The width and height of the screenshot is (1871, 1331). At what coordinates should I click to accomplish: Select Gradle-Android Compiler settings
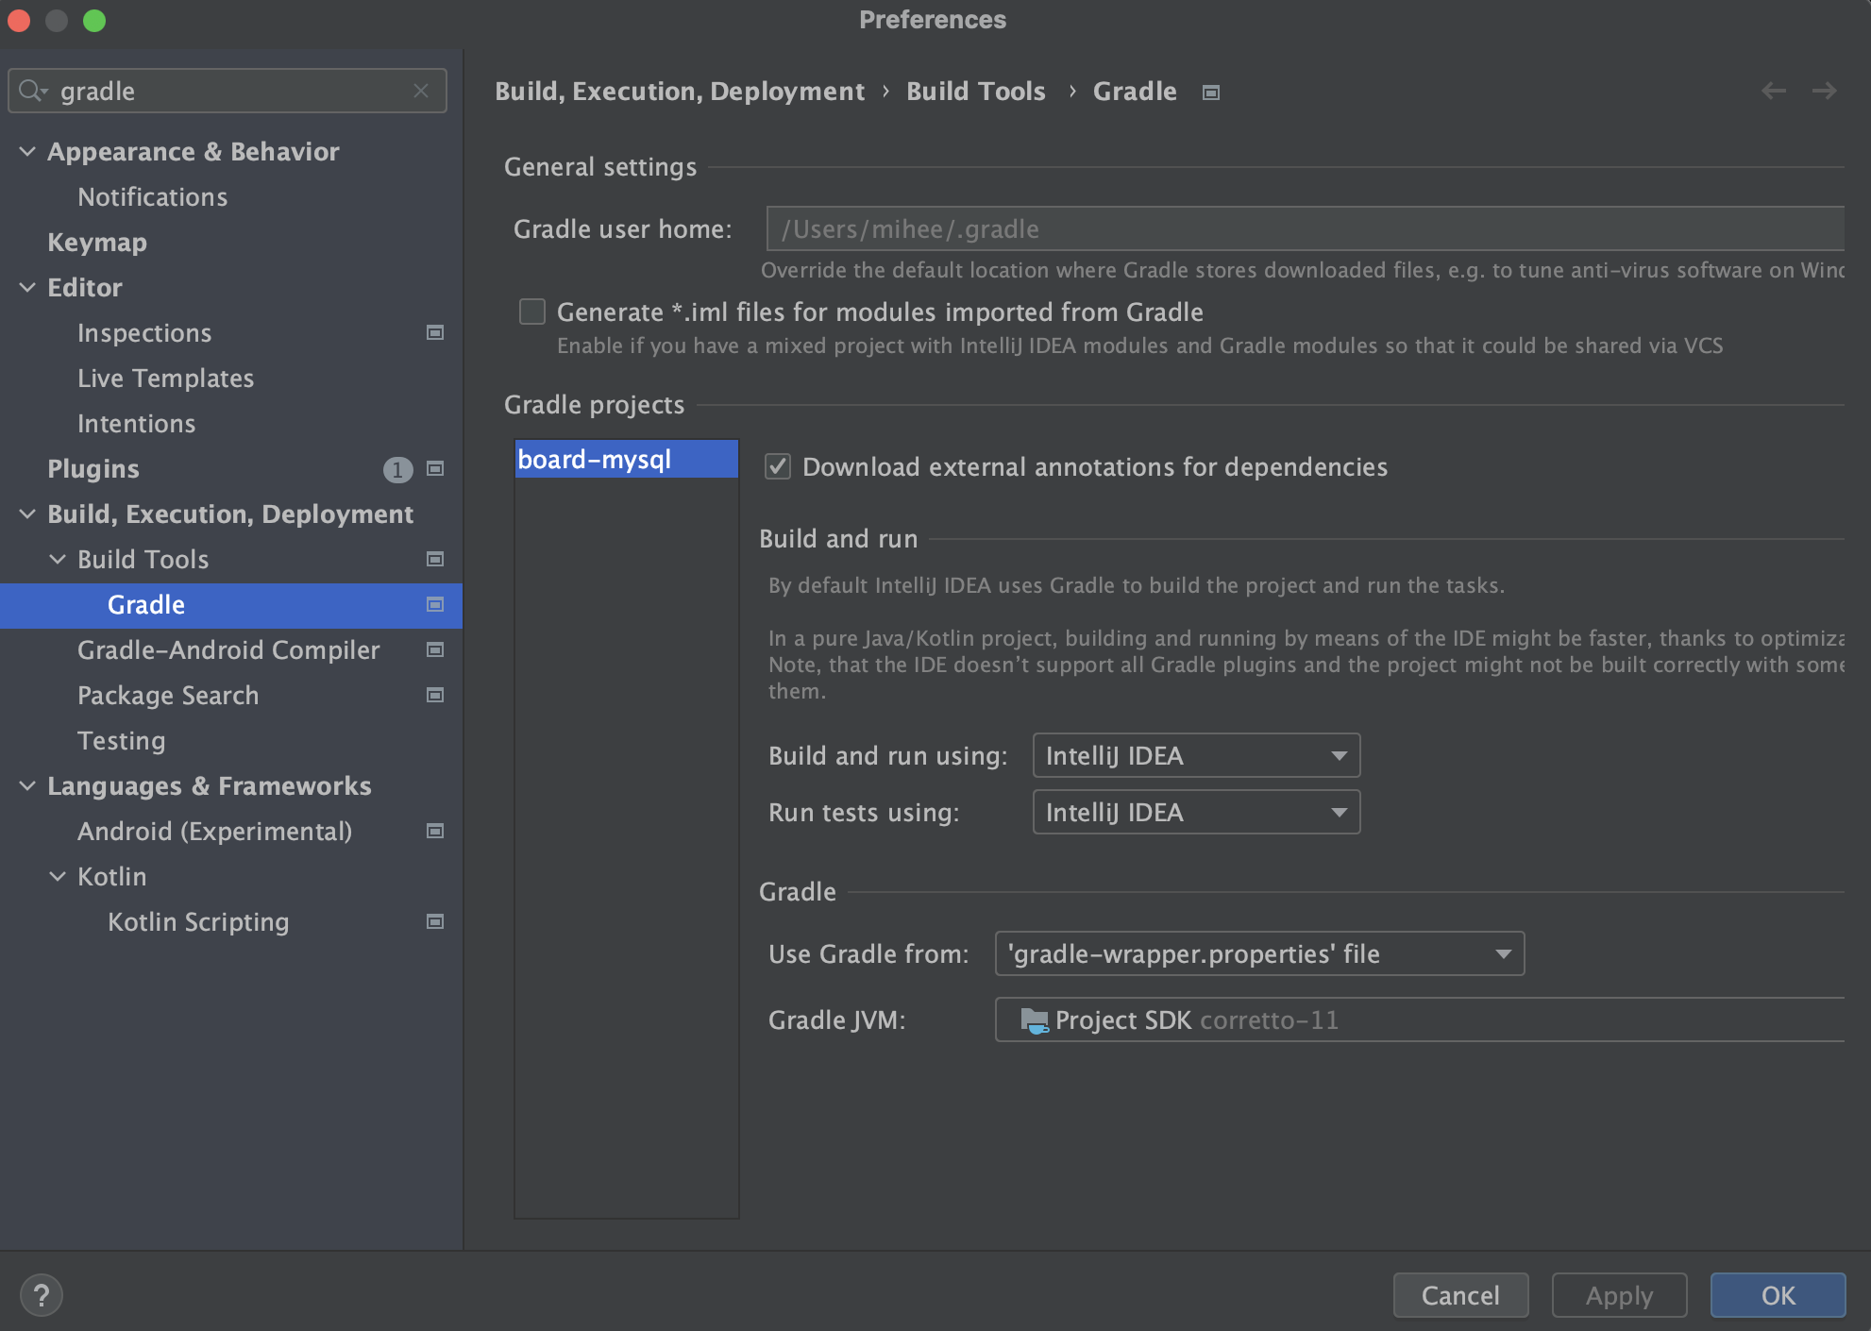tap(228, 649)
